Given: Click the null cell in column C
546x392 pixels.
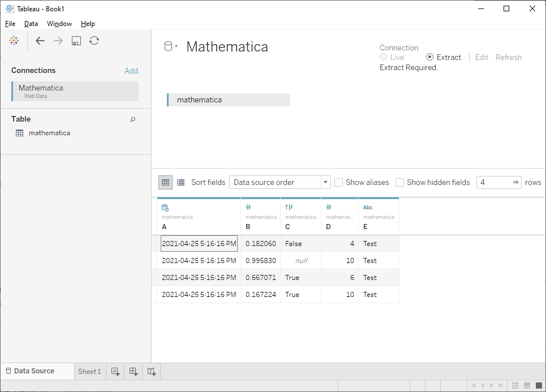Looking at the screenshot, I should (x=301, y=261).
